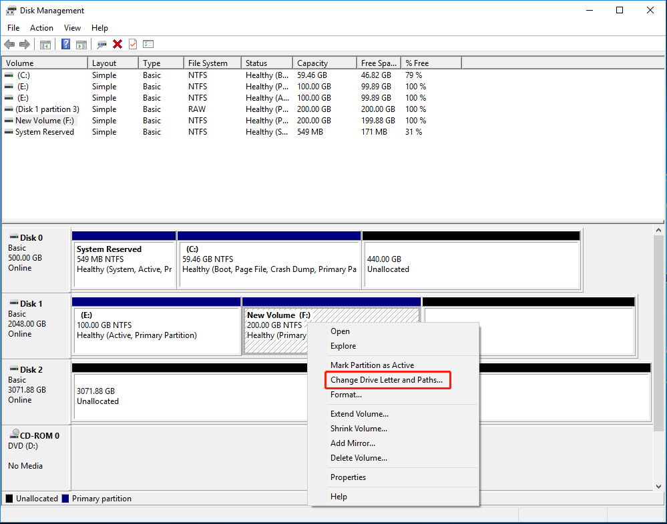Select the (E:) 100.00 GB partition on Disk 1
Viewport: 667px width, 524px height.
coord(156,326)
